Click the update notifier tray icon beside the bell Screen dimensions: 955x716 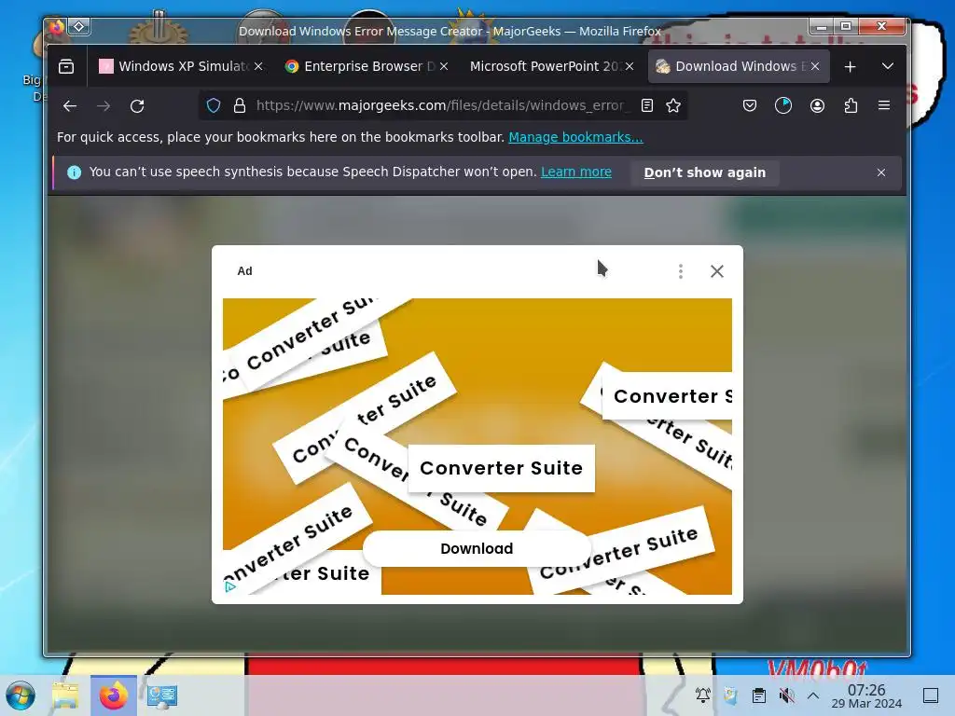(x=730, y=695)
